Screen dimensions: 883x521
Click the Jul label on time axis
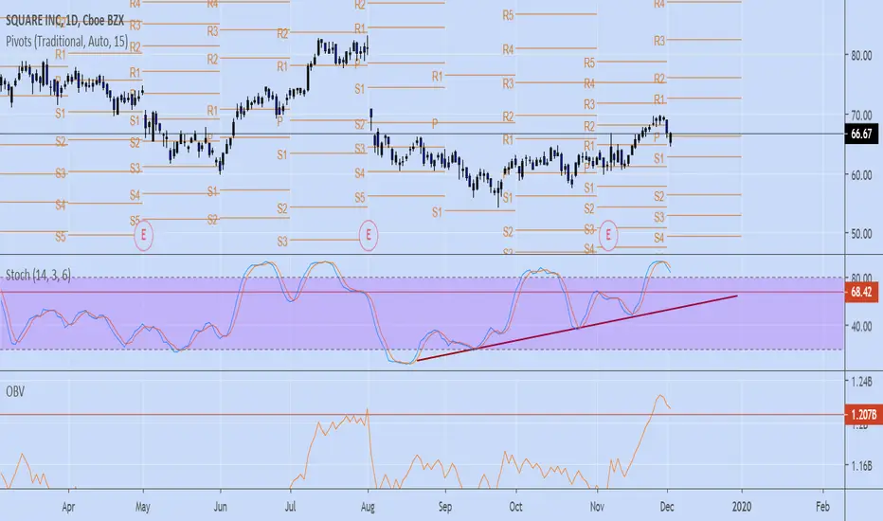(290, 507)
